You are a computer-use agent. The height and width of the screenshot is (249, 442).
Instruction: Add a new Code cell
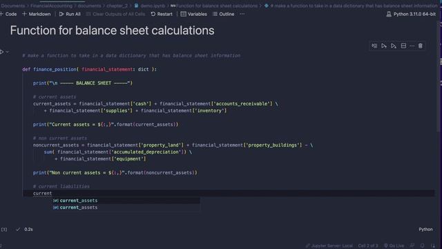pos(8,14)
